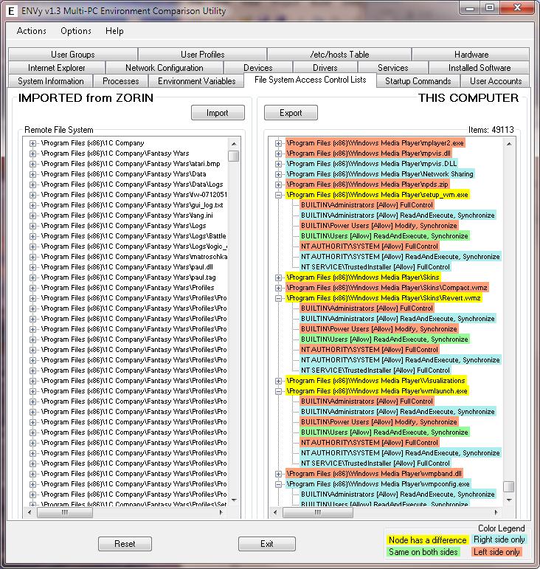Collapse the Skins\Revert.wmz node

click(279, 298)
